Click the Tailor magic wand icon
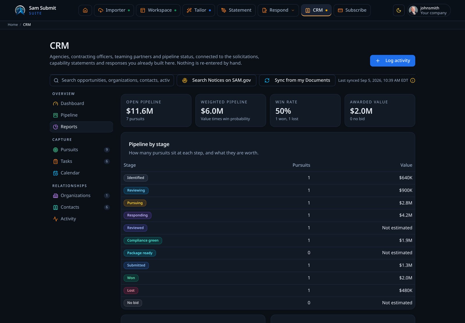This screenshot has height=323, width=465. tap(189, 10)
